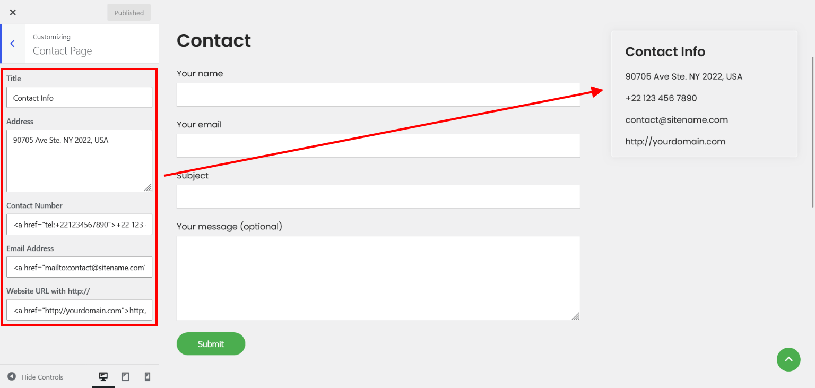This screenshot has width=815, height=388.
Task: Click the Website URL input field
Action: (x=79, y=311)
